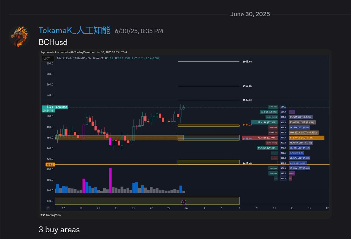Click the TradingView logo below the chart

pos(51,215)
